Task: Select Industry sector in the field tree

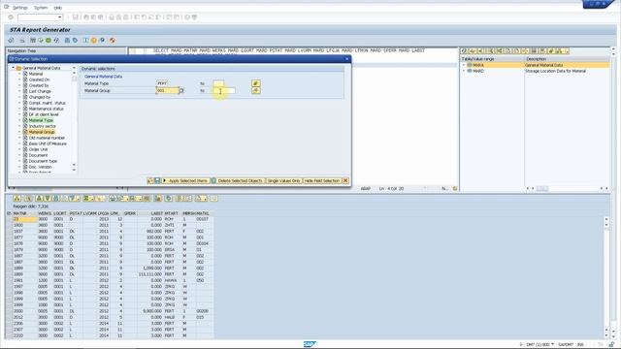Action: click(43, 126)
